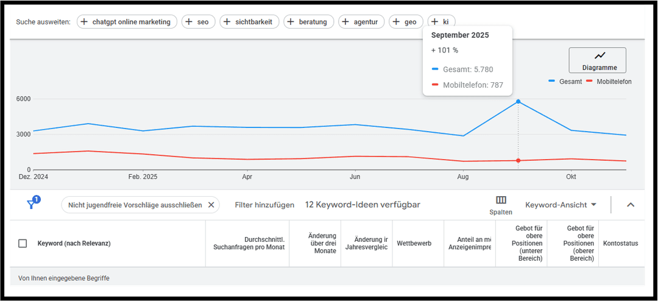Add 'beratung' suggestion chip
Image resolution: width=658 pixels, height=301 pixels.
tap(309, 22)
